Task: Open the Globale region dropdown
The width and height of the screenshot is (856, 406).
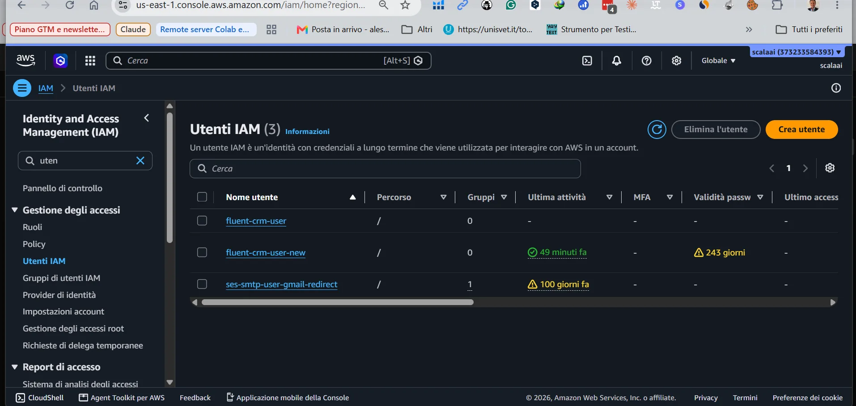Action: click(x=718, y=61)
